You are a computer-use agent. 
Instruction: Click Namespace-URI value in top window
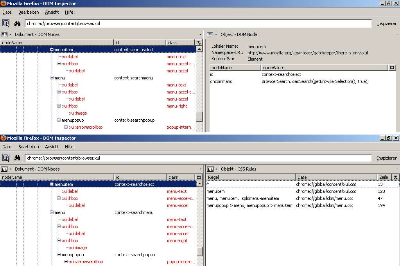point(308,53)
